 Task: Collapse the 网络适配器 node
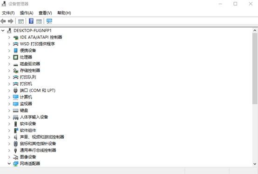9,164
